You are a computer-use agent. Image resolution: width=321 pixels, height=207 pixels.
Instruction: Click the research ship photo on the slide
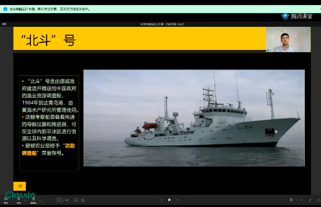pyautogui.click(x=194, y=118)
